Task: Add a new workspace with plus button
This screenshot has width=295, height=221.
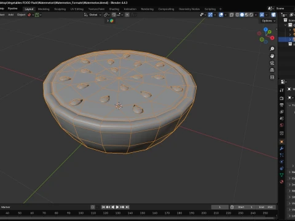Action: click(221, 9)
